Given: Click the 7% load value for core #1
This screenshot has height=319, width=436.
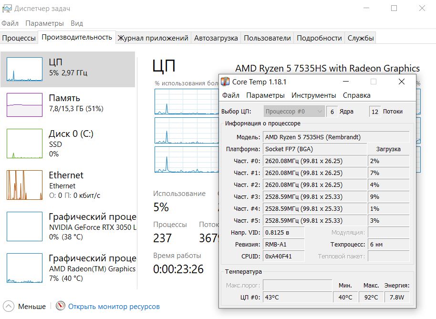Looking at the screenshot, I should [x=388, y=173].
